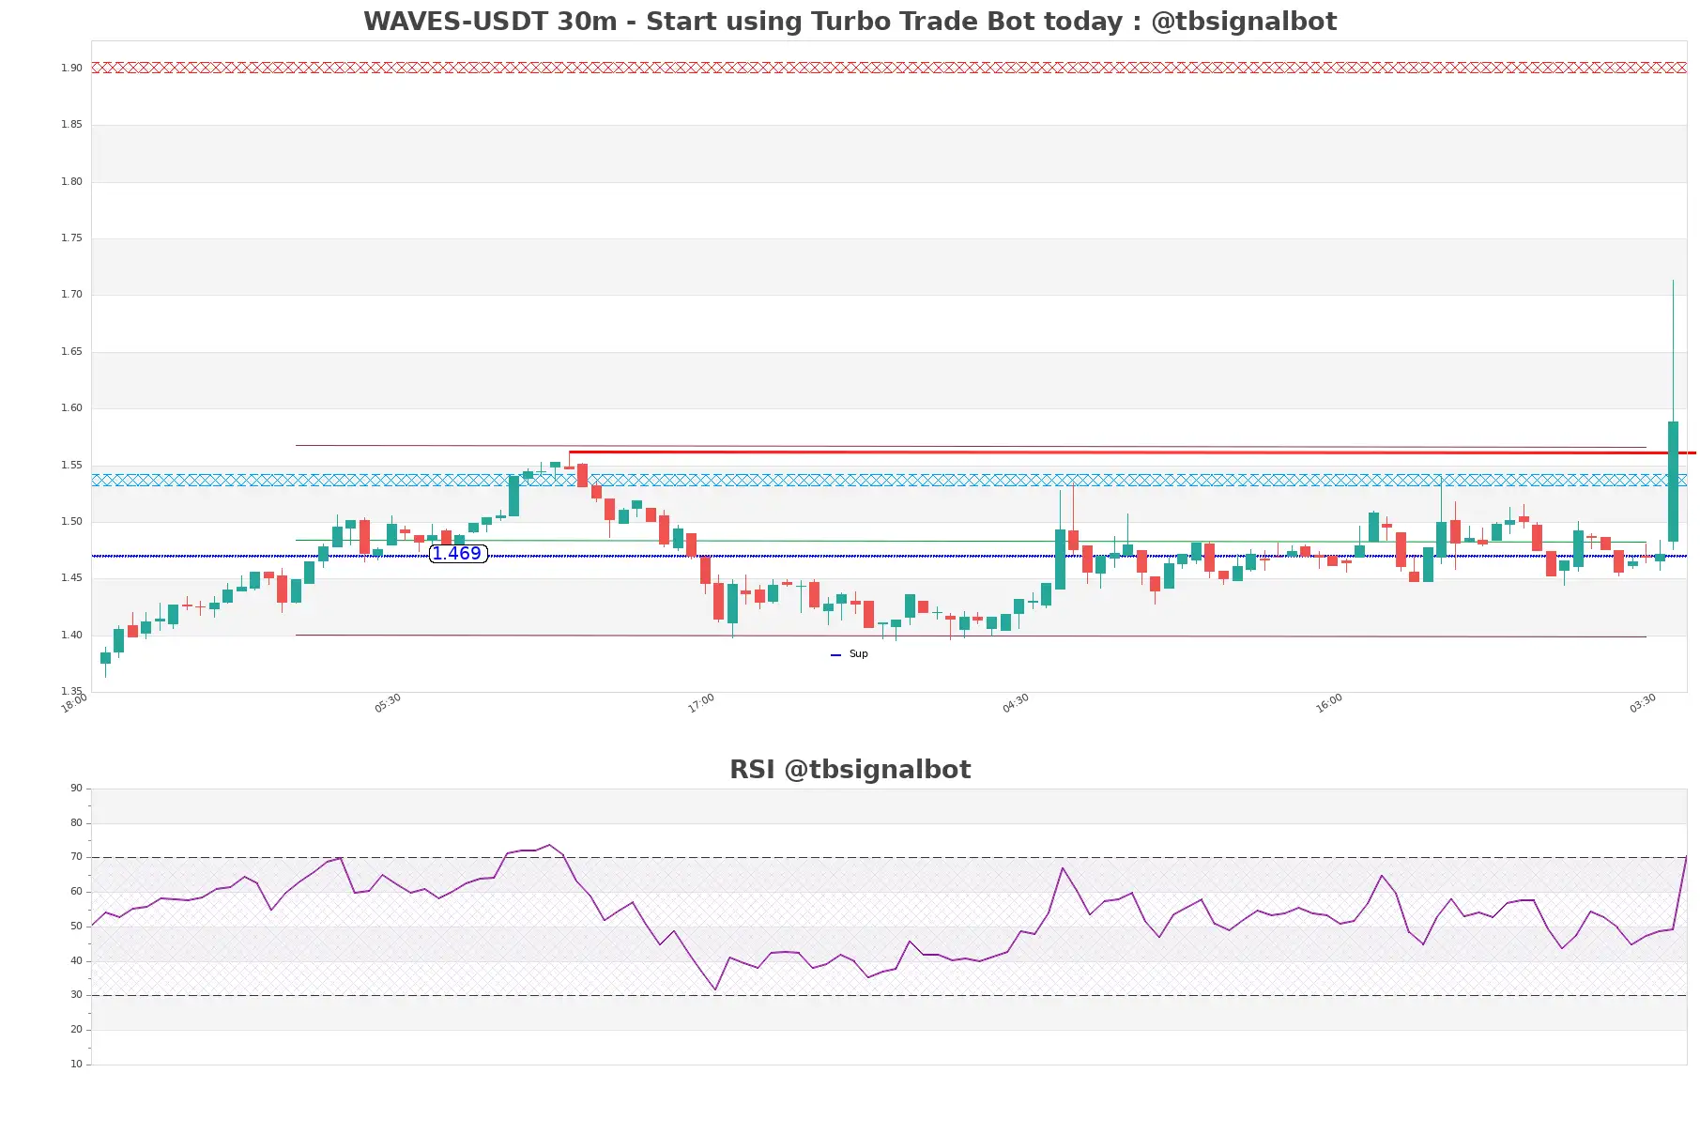This screenshot has height=1134, width=1700.
Task: Click the 1.65 price axis label
Action: pos(71,352)
